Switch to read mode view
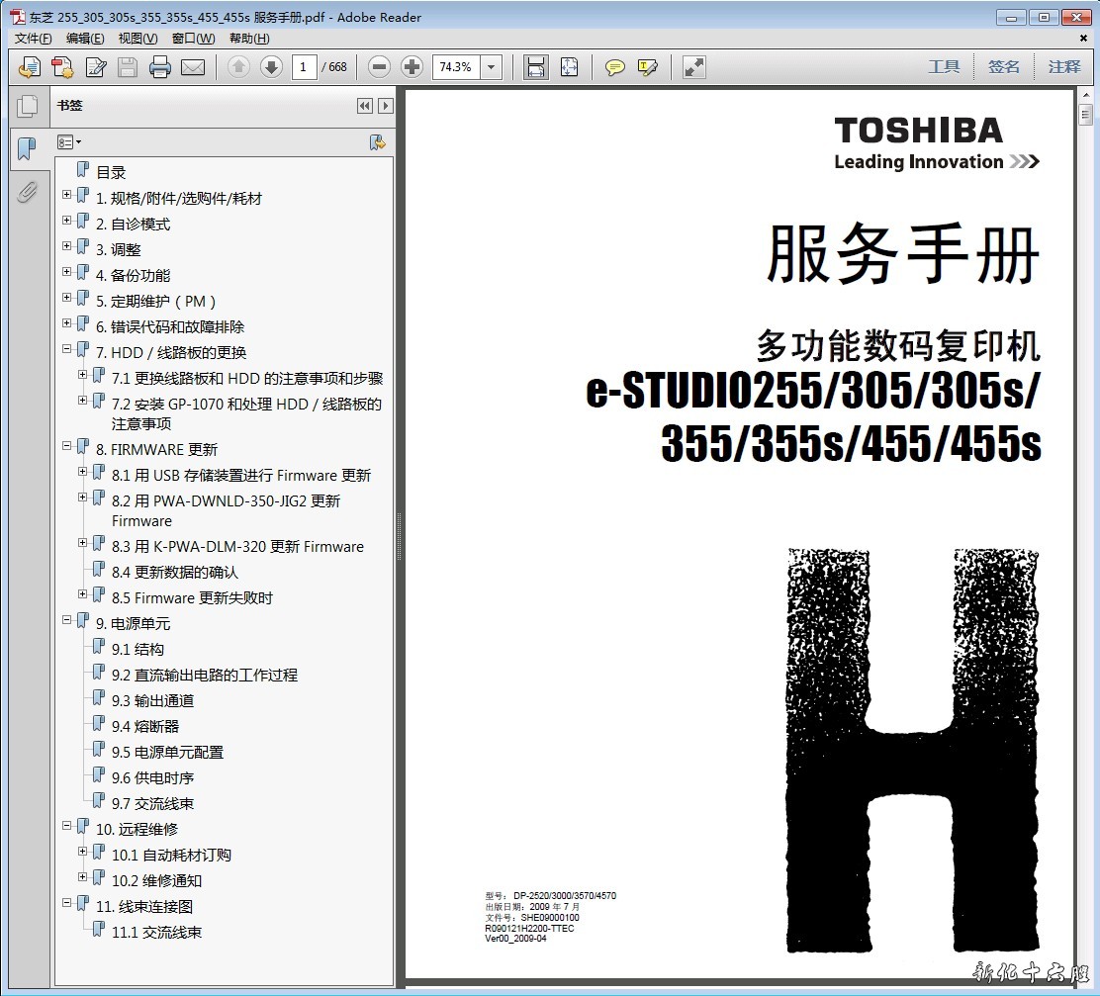The height and width of the screenshot is (996, 1100). point(694,67)
